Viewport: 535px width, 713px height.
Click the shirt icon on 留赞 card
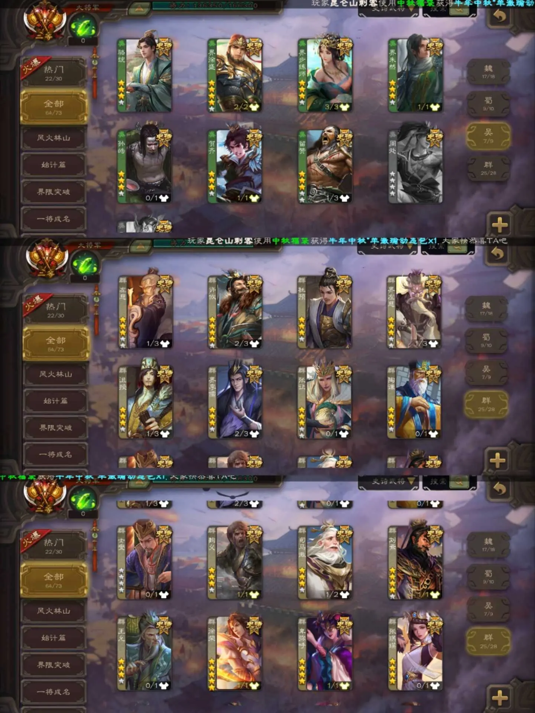tap(346, 198)
